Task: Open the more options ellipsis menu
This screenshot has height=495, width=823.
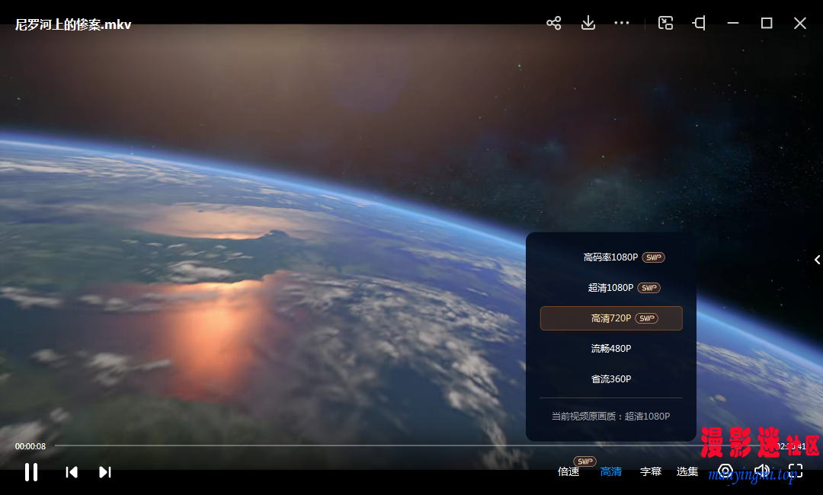Action: tap(622, 23)
